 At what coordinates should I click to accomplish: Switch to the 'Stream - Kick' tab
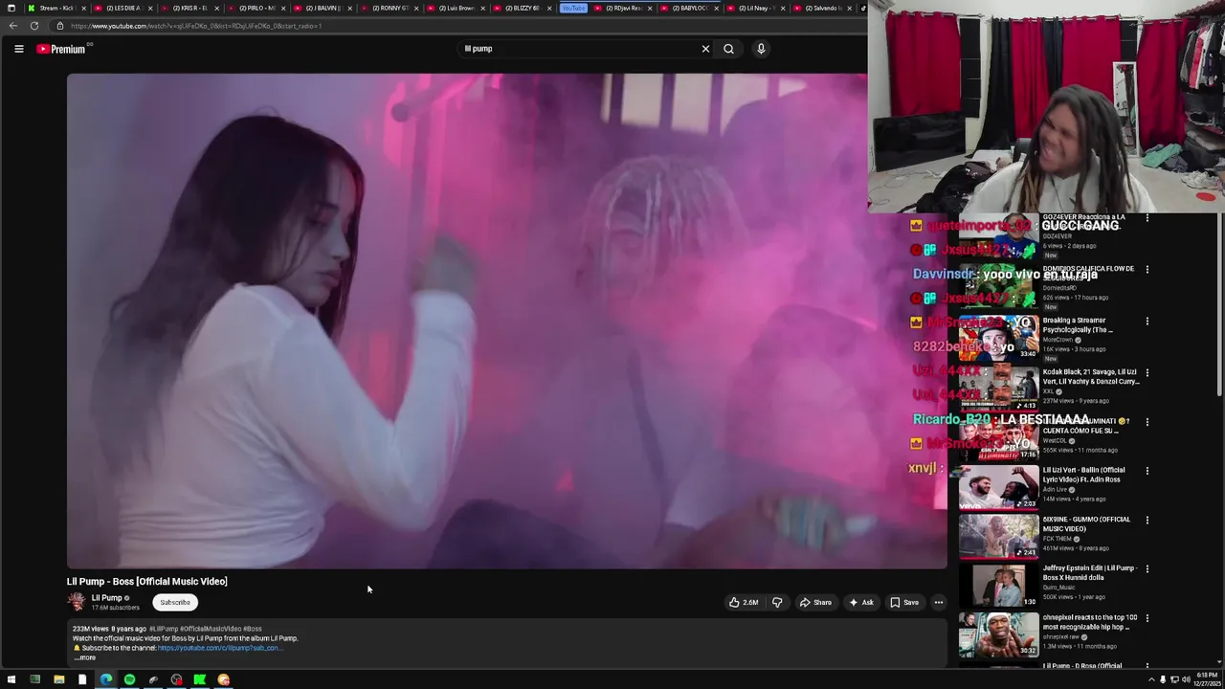[x=57, y=8]
